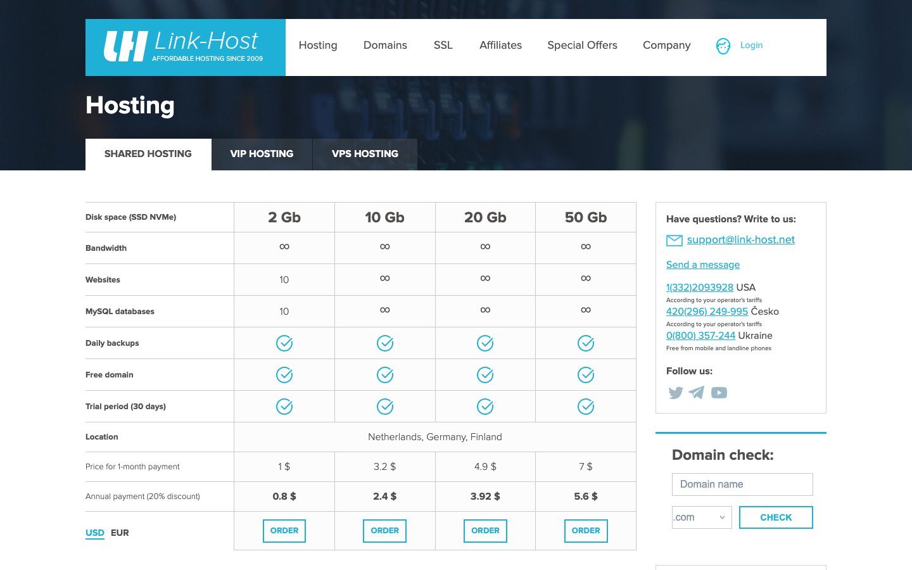
Task: Open the Telegram channel icon
Action: click(x=697, y=393)
